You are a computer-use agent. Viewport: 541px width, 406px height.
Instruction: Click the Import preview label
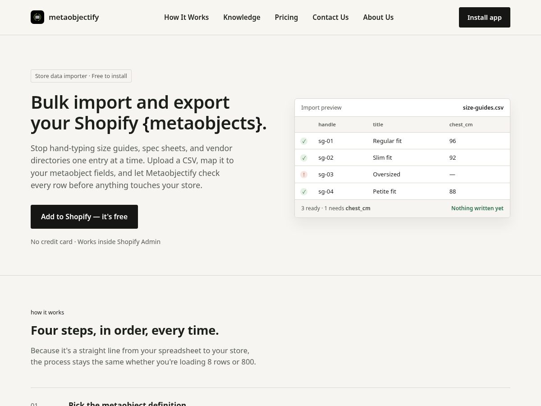pos(321,108)
